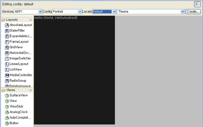The image size is (203, 127).
Task: Click the AbsoluteLayout icon in Layouts
Action: 7,25
